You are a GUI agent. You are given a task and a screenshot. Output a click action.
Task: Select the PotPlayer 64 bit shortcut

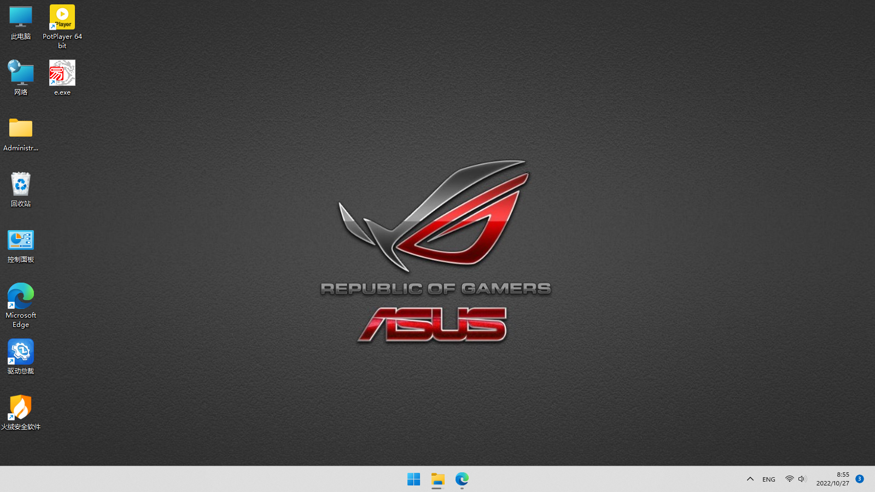(x=62, y=27)
